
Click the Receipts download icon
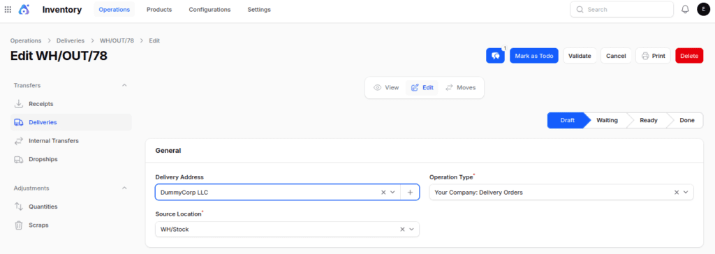19,104
